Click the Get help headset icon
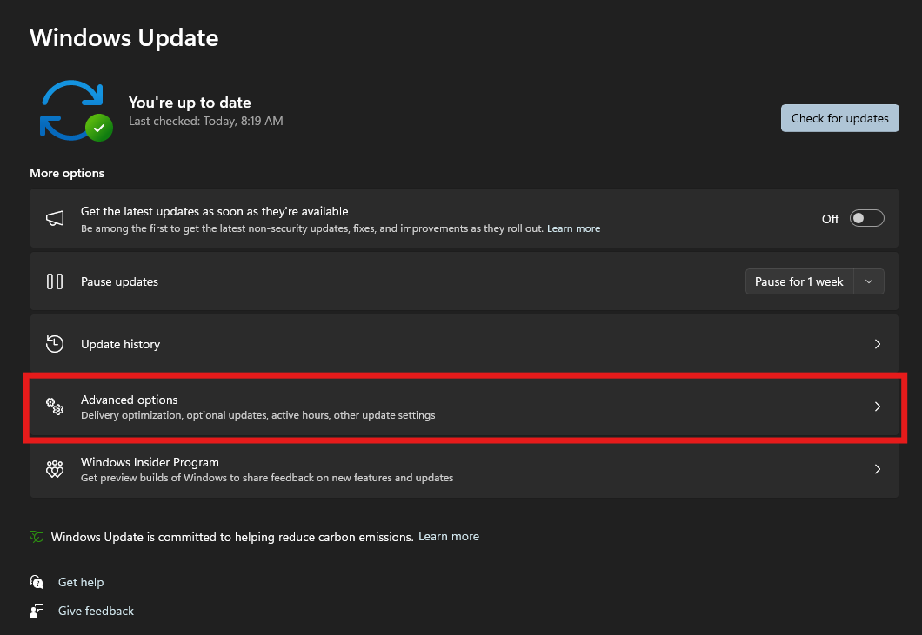This screenshot has width=922, height=635. point(37,582)
